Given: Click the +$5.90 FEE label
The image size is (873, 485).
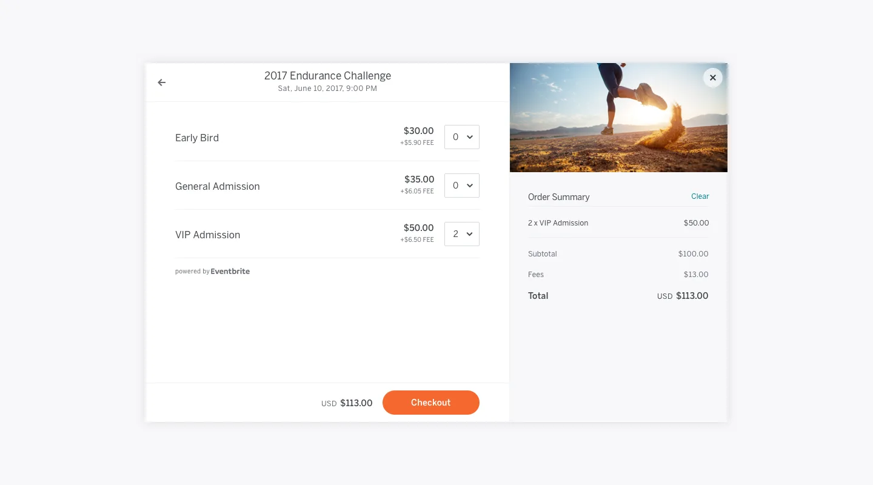Looking at the screenshot, I should tap(417, 143).
